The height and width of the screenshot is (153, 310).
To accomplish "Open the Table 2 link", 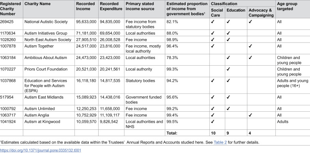I will (220, 142).
